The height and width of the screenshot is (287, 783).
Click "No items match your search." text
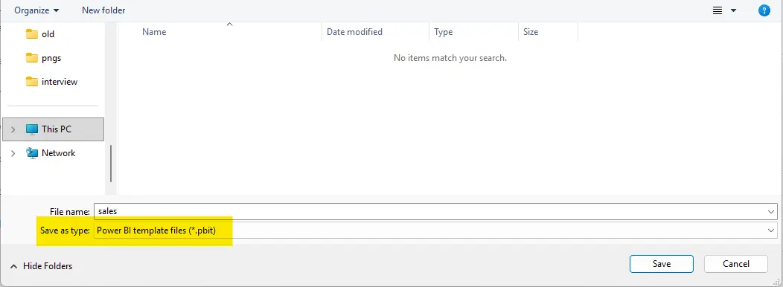[x=450, y=58]
